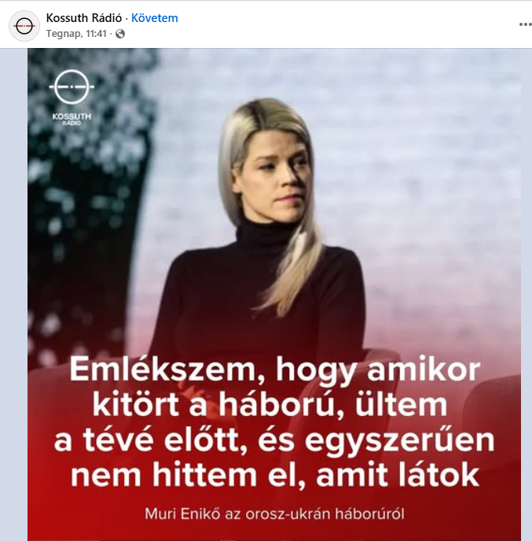Open the Tegnap, 11:41 timestamp link

coord(76,34)
